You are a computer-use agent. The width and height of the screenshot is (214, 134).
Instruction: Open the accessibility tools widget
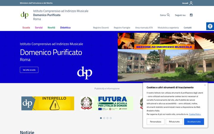(210, 26)
